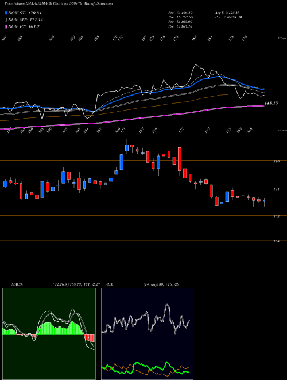Viewport: 287px width, 380px height.
Task: Click the 'Pre L: 165.09' low value
Action: point(180,22)
